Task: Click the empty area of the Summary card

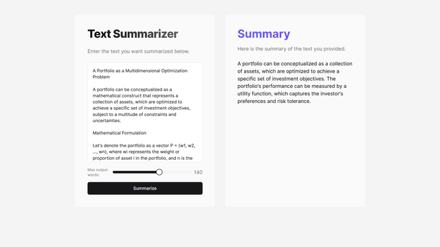Action: click(295, 157)
